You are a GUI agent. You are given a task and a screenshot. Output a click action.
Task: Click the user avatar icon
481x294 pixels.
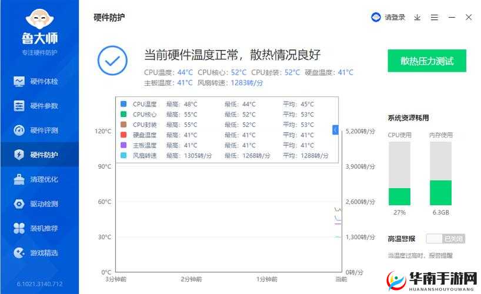pos(376,18)
